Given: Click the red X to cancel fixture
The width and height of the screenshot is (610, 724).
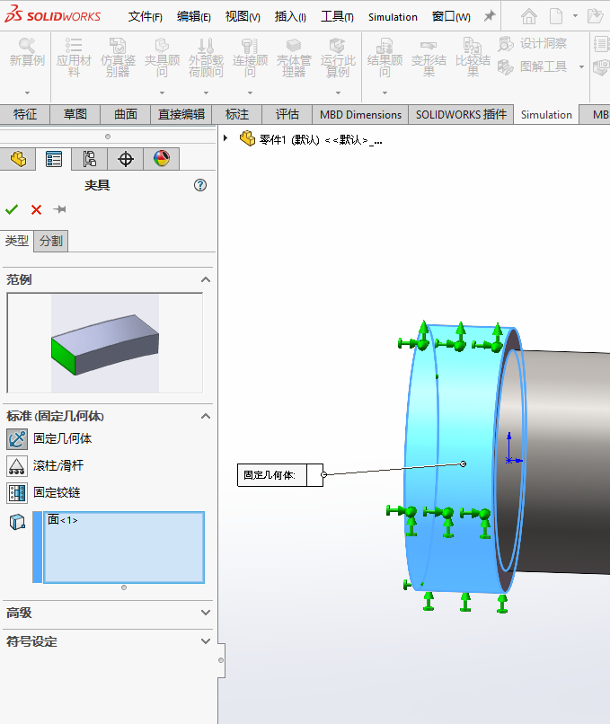Looking at the screenshot, I should 36,209.
